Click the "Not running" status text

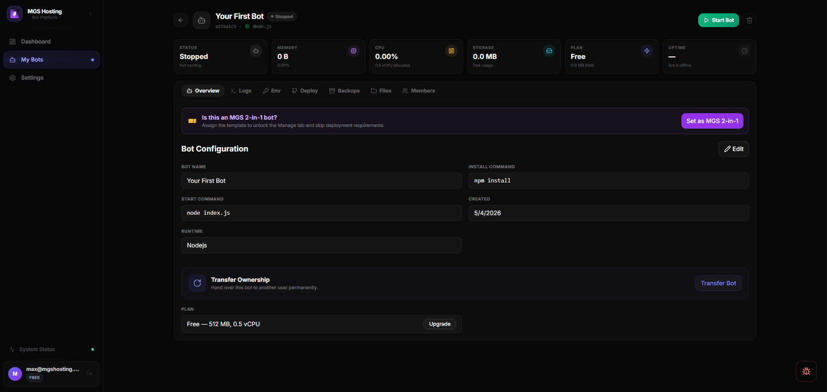pos(190,65)
